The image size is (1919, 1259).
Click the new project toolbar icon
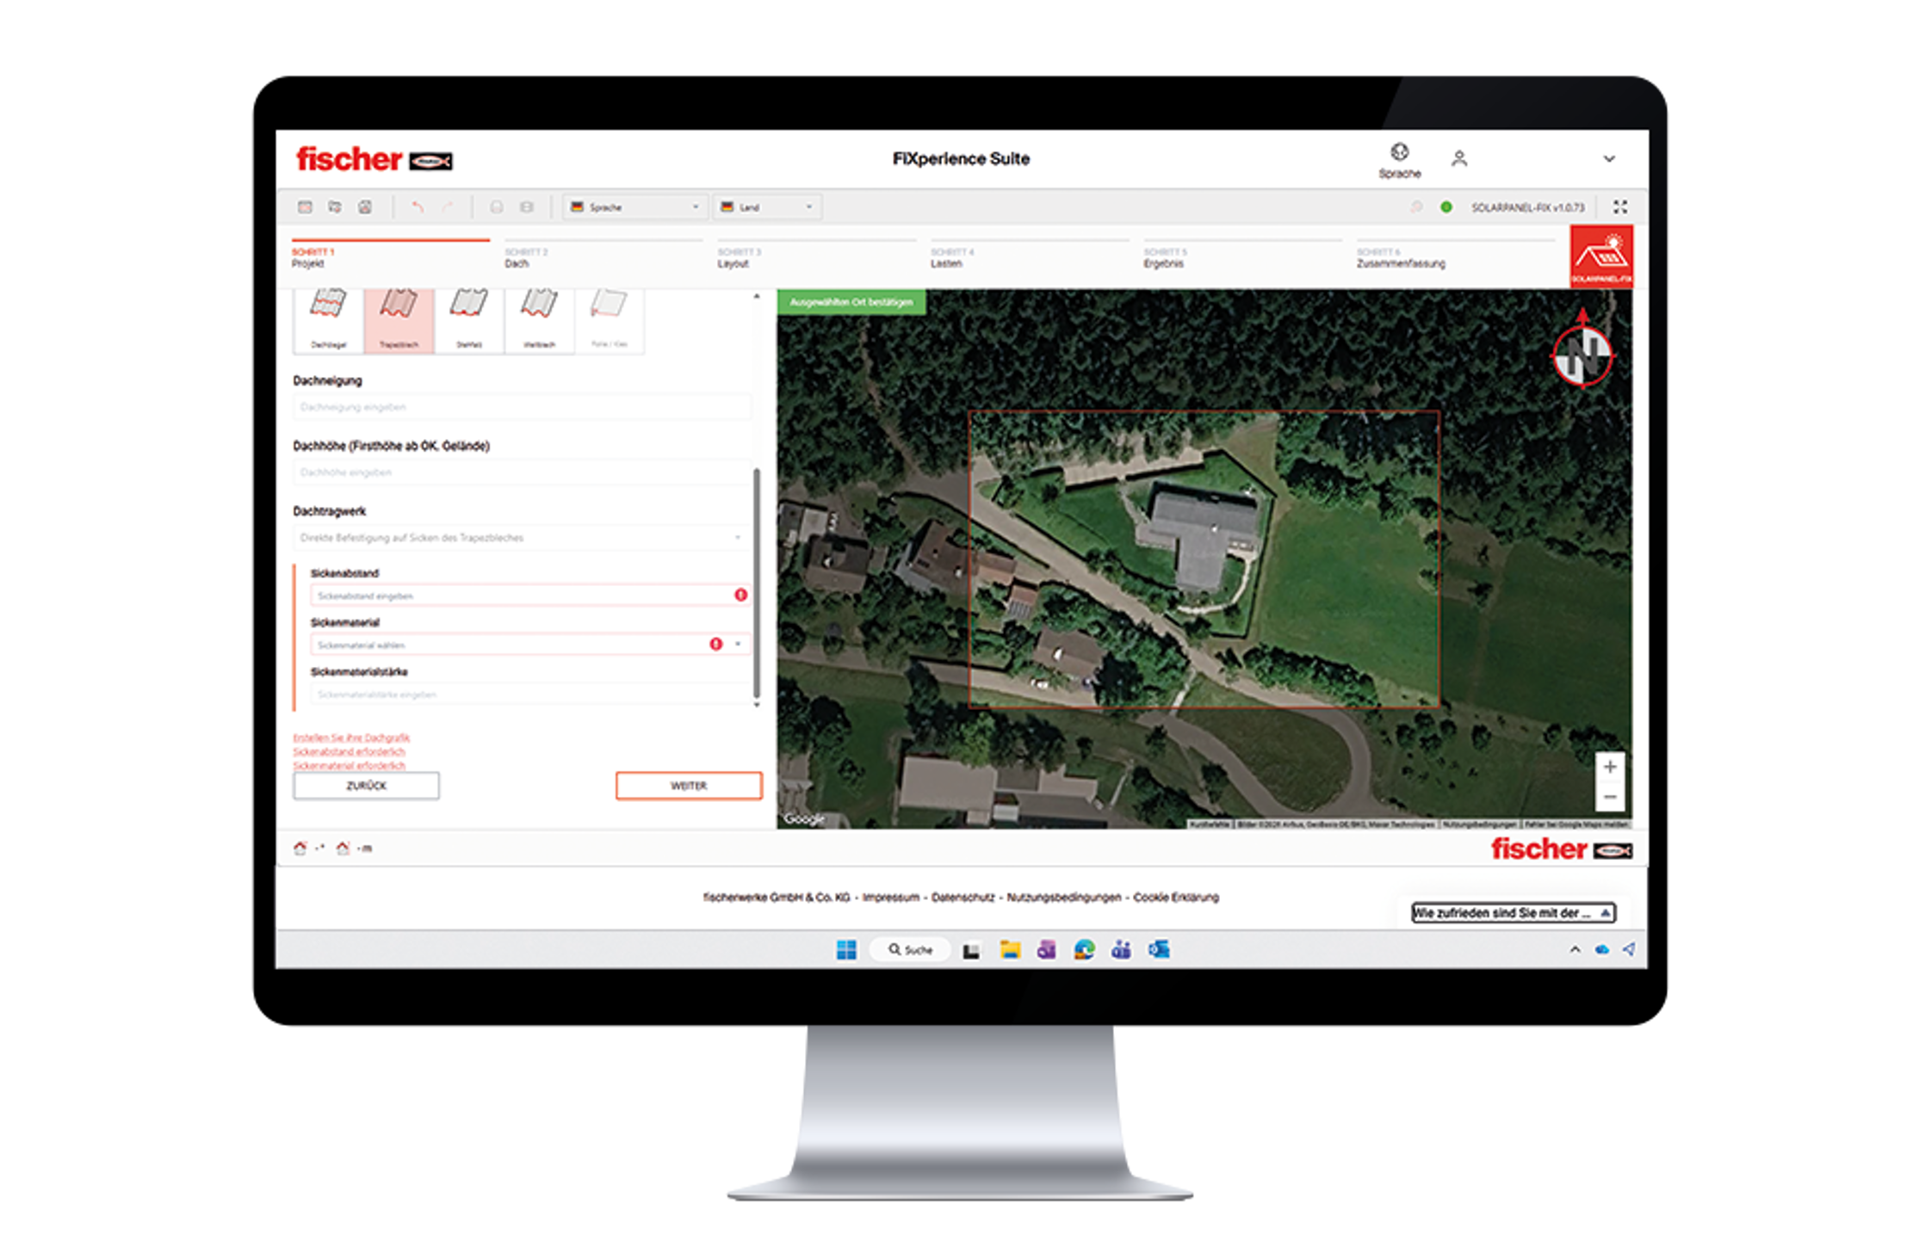(x=305, y=207)
